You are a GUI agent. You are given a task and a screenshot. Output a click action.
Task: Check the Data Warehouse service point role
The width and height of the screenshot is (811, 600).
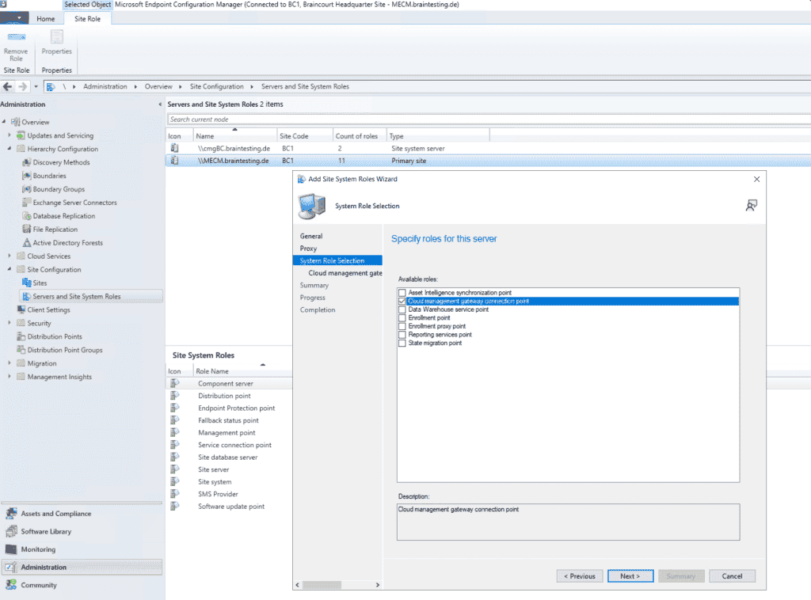point(402,308)
